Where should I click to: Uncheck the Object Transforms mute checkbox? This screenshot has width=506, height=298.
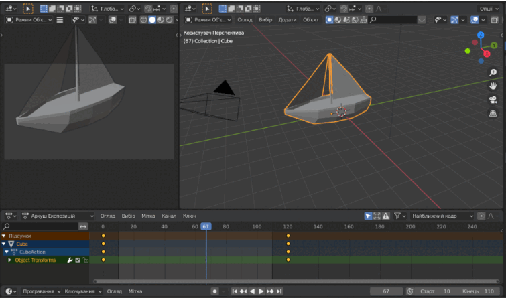click(78, 260)
